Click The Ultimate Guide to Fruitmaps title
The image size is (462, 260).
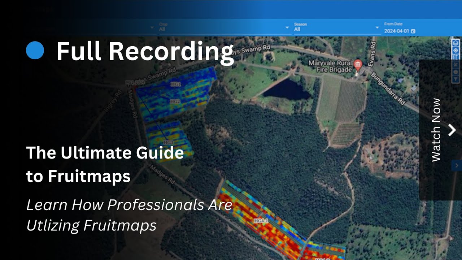coord(105,164)
